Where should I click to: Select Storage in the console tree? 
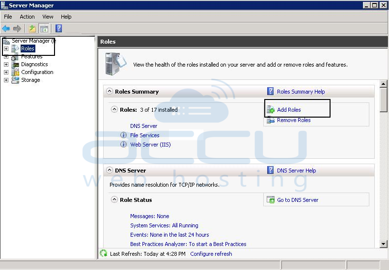(x=30, y=80)
